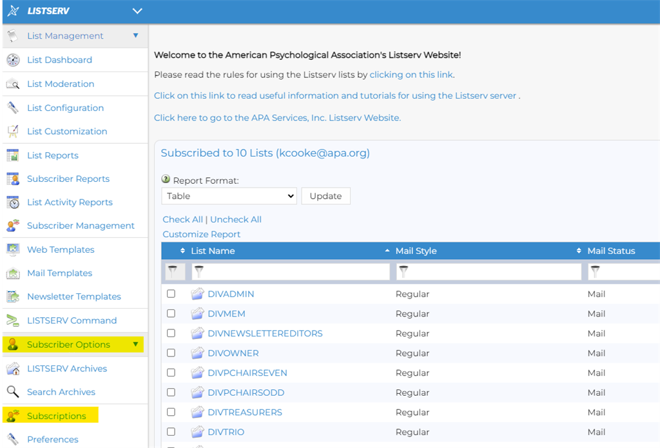Open the Report Format Table dropdown
Screen dimensions: 660x448
(229, 196)
